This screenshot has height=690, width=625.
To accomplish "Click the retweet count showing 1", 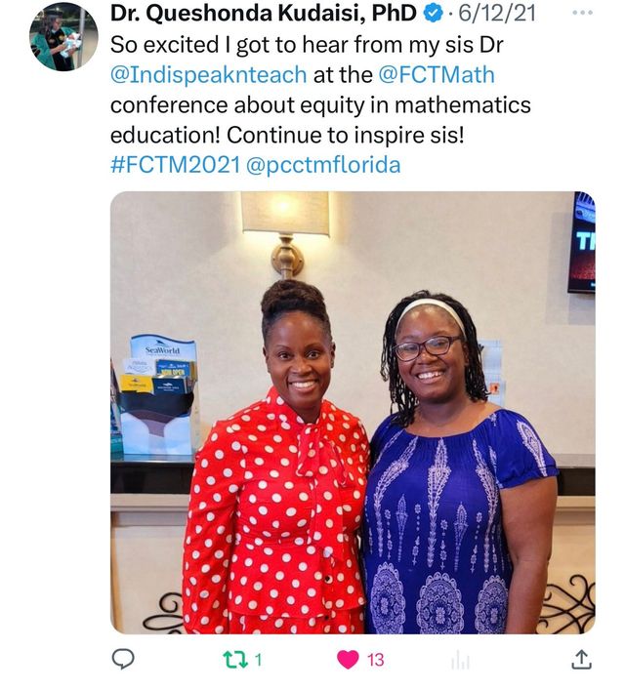I will point(258,660).
